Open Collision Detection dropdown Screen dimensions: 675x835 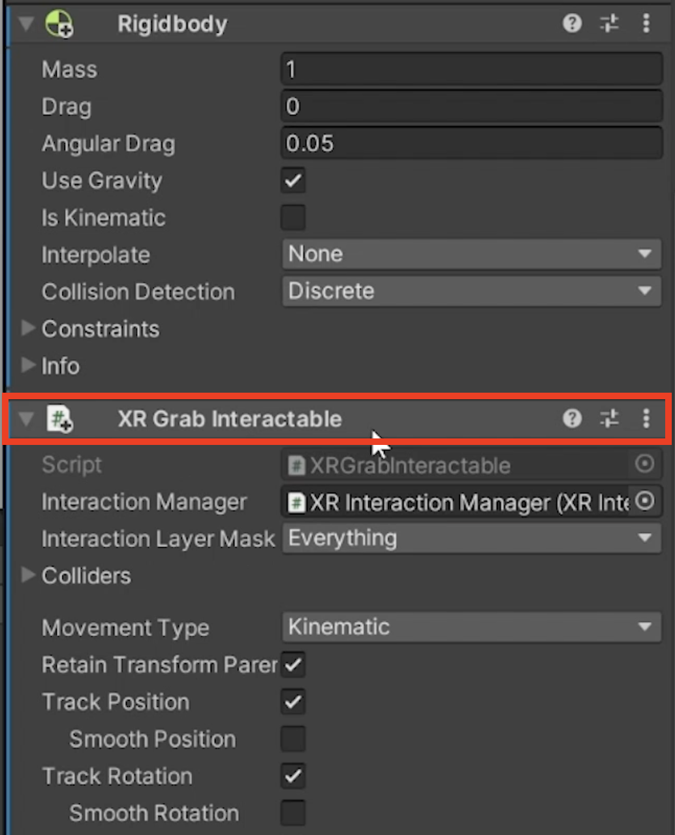point(471,291)
